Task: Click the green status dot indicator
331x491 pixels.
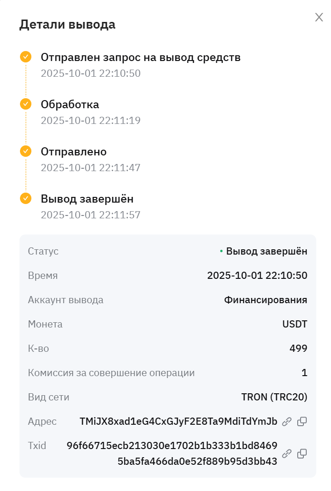Action: (x=221, y=251)
